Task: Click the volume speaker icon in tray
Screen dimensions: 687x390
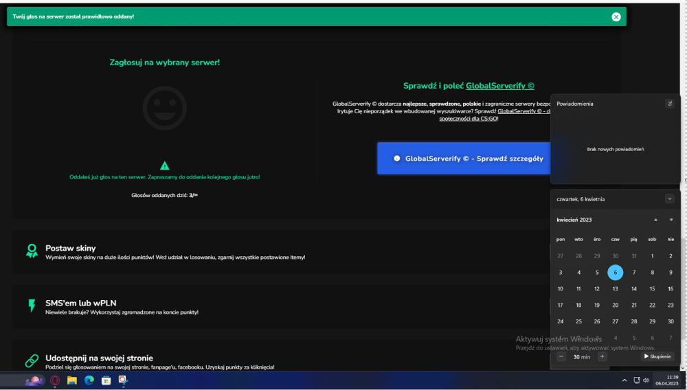Action: (x=646, y=380)
